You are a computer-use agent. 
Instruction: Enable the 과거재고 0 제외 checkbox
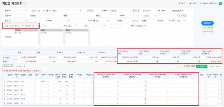pos(182,66)
